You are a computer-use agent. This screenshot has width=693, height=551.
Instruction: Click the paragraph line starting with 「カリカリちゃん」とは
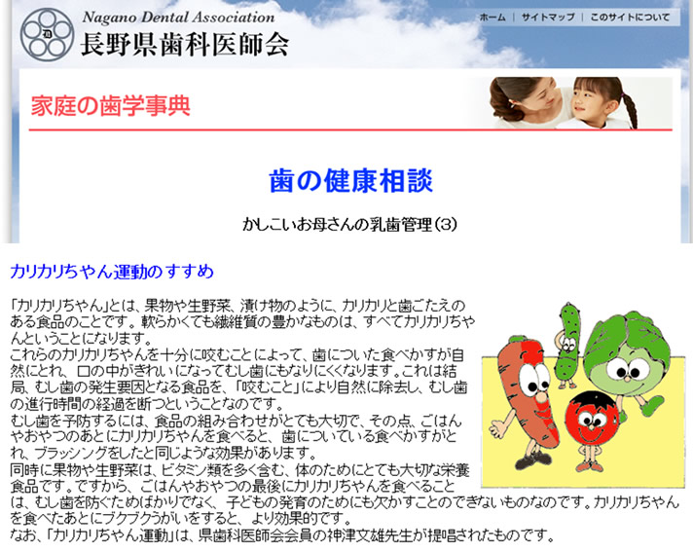237,306
